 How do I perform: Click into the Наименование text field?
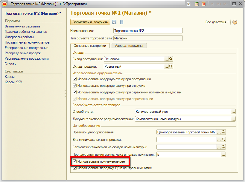pyautogui.click(x=148, y=31)
